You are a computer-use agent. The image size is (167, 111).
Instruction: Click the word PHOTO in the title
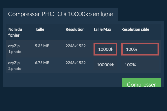pos(52,14)
